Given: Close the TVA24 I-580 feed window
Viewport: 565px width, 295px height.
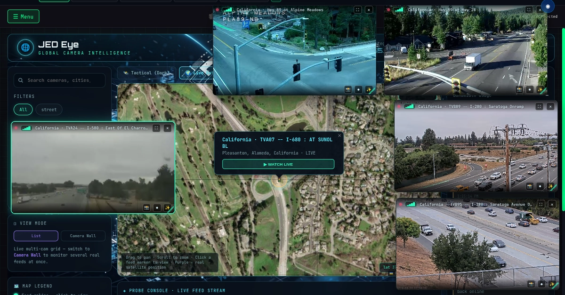Looking at the screenshot, I should pyautogui.click(x=167, y=128).
